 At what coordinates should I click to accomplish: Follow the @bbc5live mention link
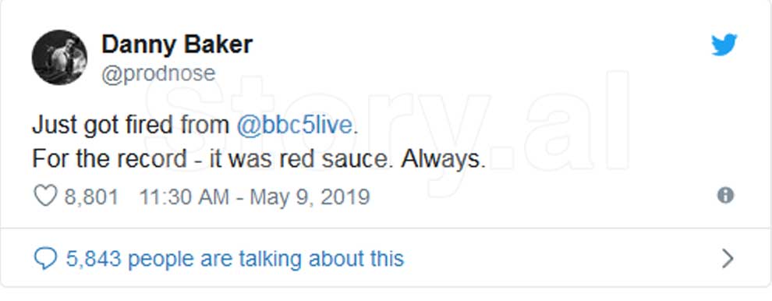295,125
